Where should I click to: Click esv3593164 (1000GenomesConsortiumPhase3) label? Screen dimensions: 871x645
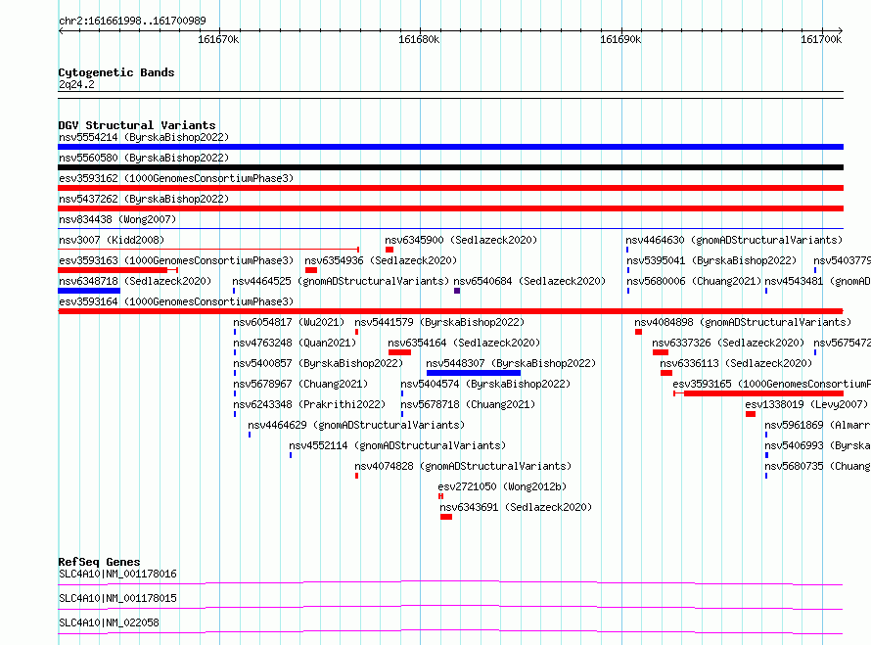pos(176,301)
